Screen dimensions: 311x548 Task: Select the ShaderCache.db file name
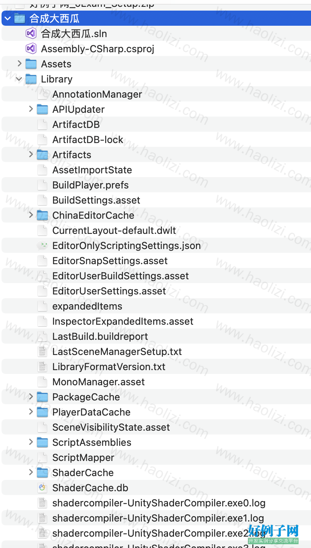tap(90, 488)
